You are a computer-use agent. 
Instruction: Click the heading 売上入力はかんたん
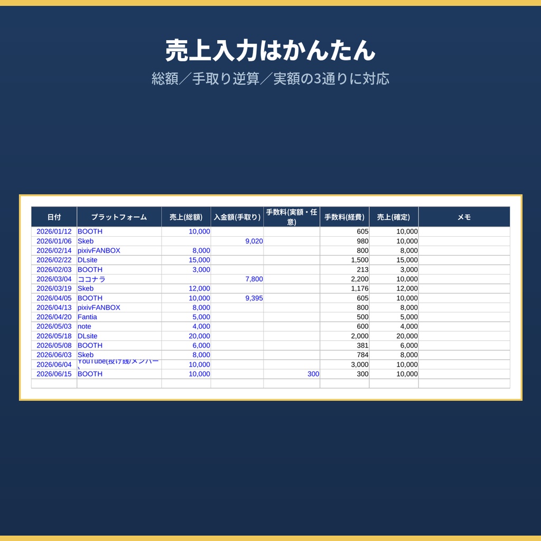[x=270, y=50]
